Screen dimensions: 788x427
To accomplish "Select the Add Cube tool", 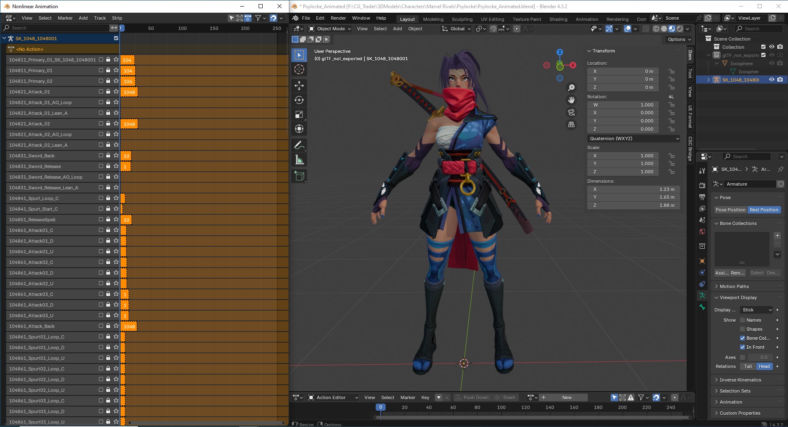I will (299, 176).
